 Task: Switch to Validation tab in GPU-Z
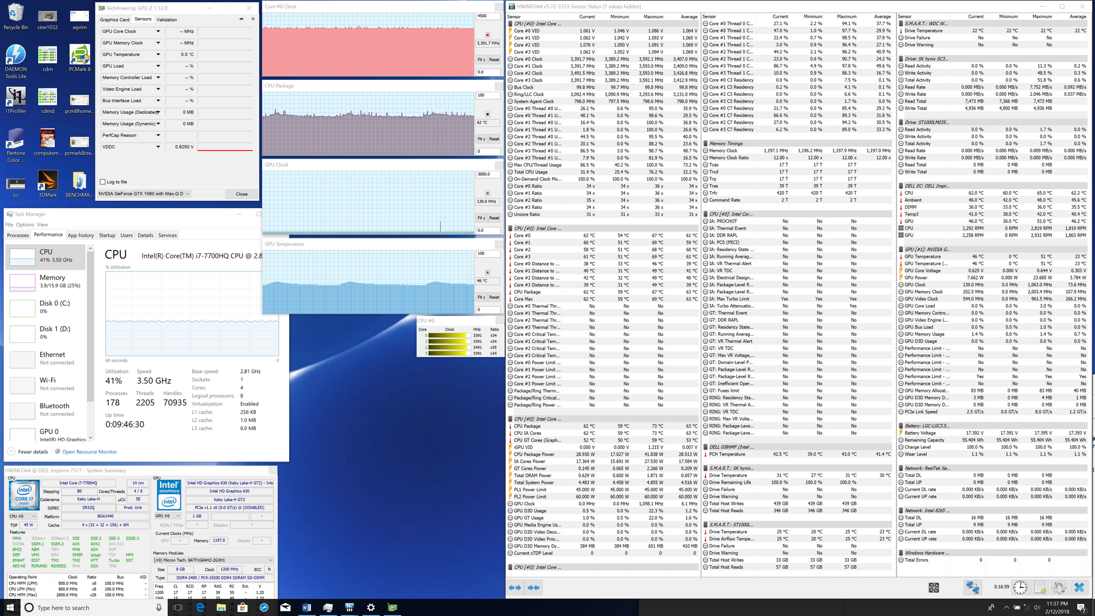(167, 19)
